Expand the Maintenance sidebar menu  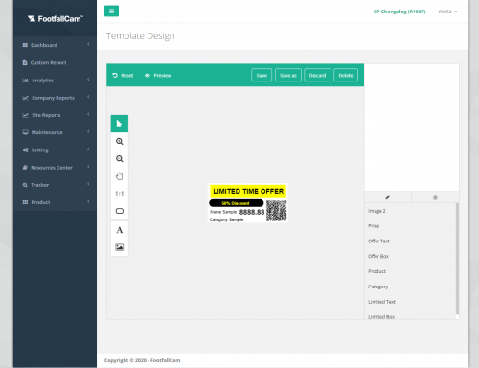coord(55,132)
